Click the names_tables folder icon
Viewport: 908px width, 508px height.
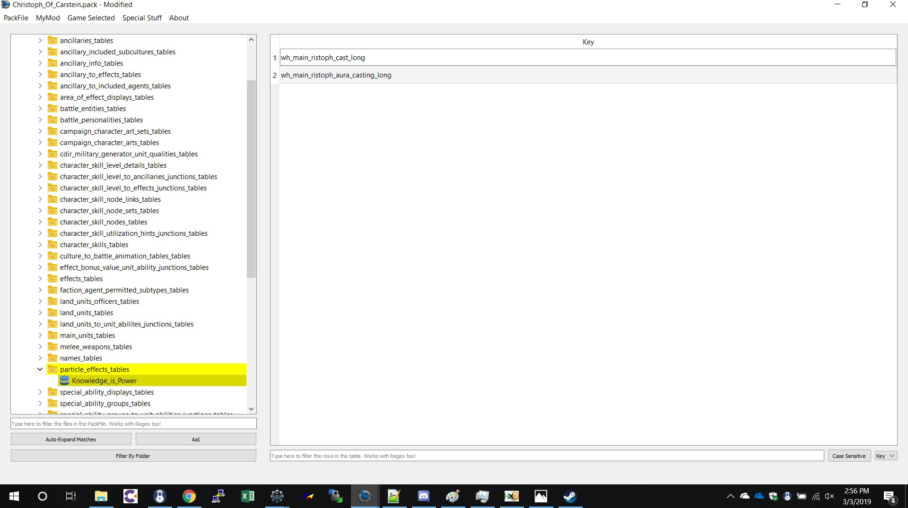tap(52, 358)
